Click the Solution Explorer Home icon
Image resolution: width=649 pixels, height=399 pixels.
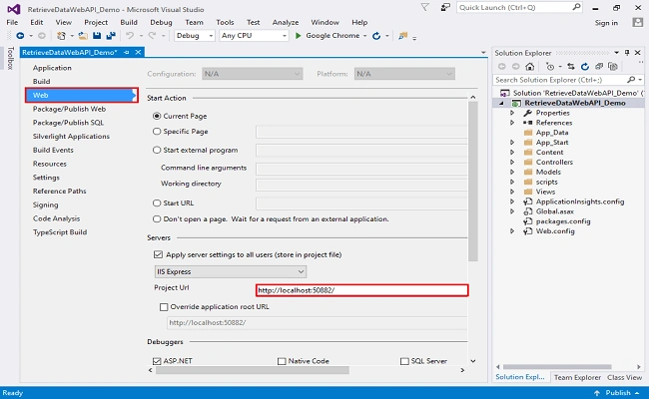tap(530, 66)
